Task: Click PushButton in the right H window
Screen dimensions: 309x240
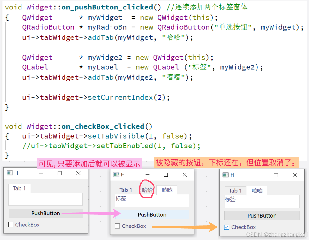Action: pyautogui.click(x=262, y=216)
